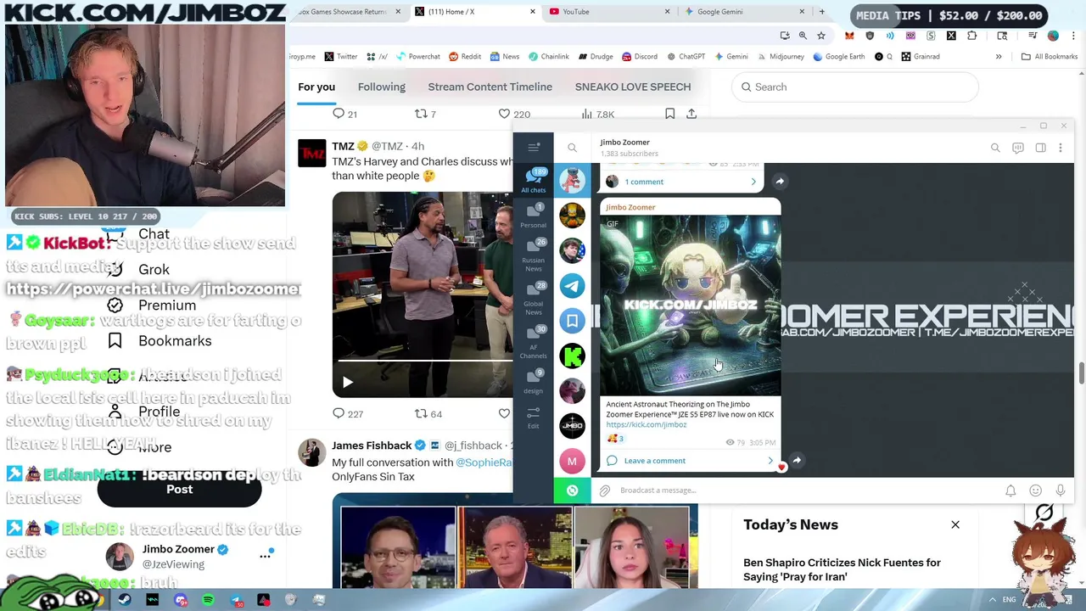This screenshot has height=611, width=1086.
Task: Click Edit folders icon in Telegram sidebar
Action: pyautogui.click(x=534, y=417)
